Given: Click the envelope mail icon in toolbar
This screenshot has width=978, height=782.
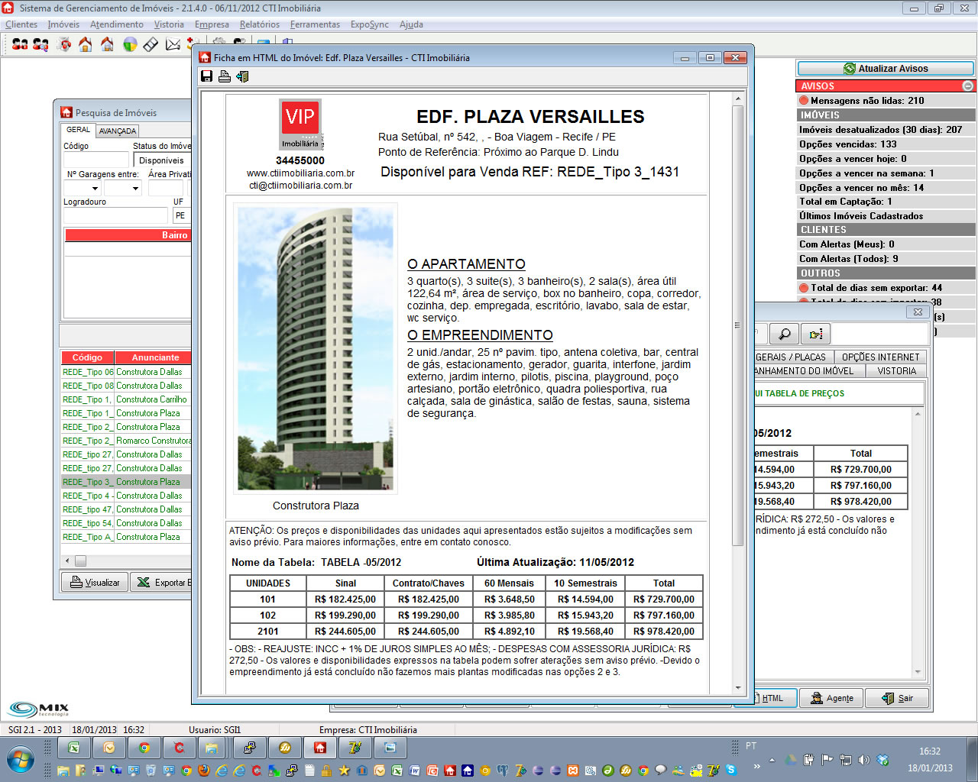Looking at the screenshot, I should 173,44.
